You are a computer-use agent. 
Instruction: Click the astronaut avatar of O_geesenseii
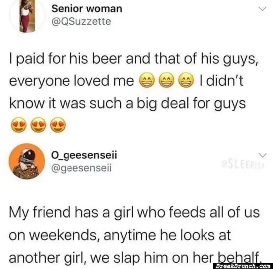27,161
